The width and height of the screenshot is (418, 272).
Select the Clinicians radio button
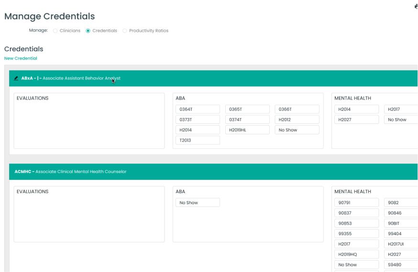55,31
